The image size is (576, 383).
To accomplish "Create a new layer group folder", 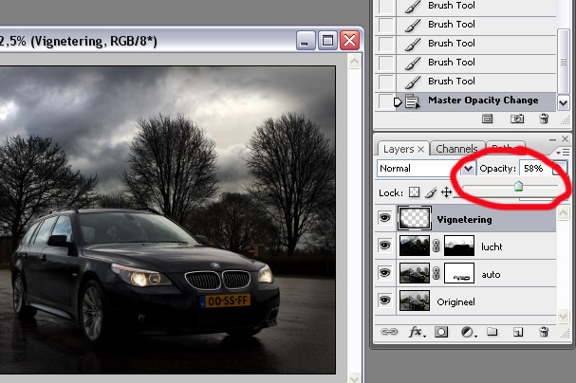I will [492, 332].
